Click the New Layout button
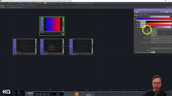Viewport: 172px width, 96px height. point(30,5)
